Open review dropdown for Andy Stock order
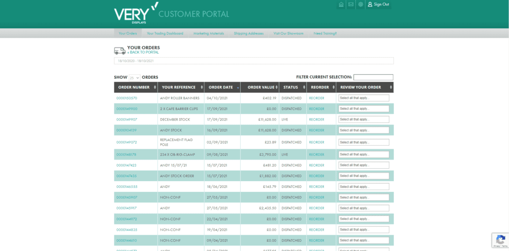This screenshot has height=251, width=509. pyautogui.click(x=363, y=130)
